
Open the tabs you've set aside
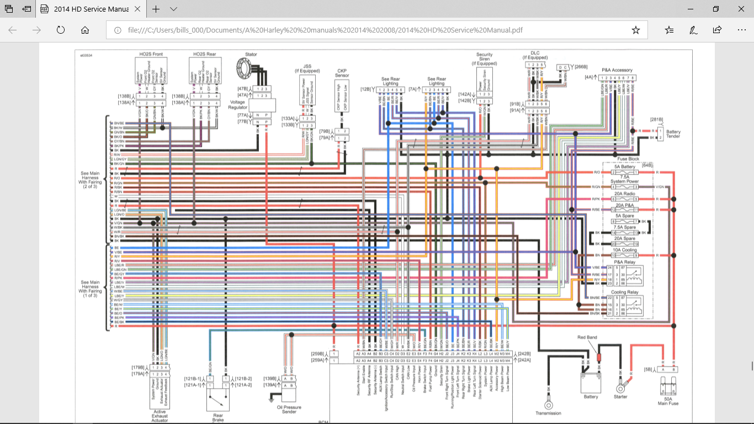click(9, 9)
